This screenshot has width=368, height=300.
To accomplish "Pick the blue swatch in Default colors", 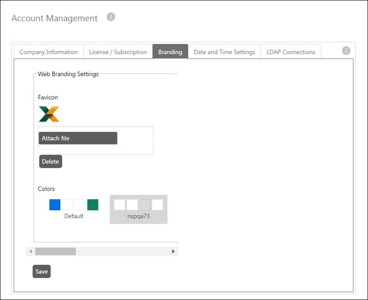I will click(55, 205).
